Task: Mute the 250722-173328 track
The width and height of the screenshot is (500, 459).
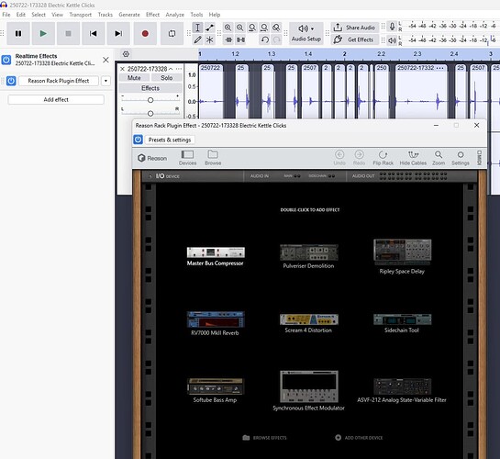Action: (x=134, y=78)
